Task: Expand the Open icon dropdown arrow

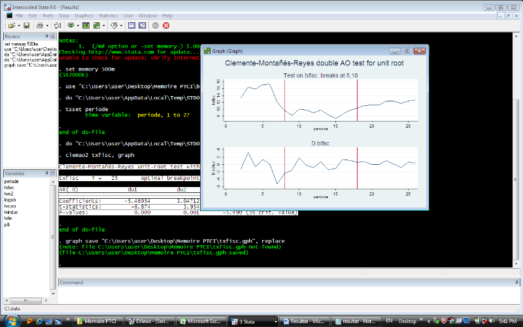Action: pyautogui.click(x=18, y=26)
